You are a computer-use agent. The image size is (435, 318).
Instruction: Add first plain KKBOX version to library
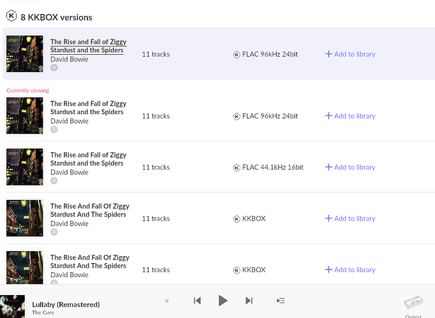pyautogui.click(x=350, y=219)
